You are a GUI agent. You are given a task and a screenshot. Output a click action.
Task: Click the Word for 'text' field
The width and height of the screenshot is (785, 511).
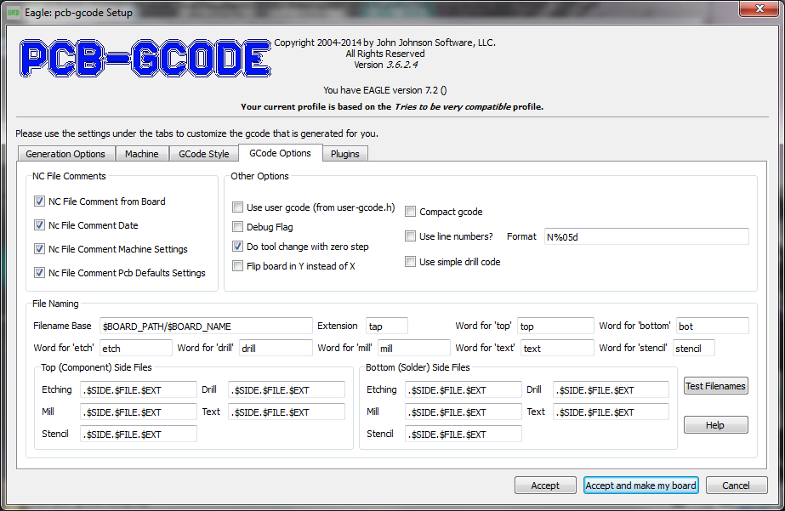pyautogui.click(x=557, y=349)
